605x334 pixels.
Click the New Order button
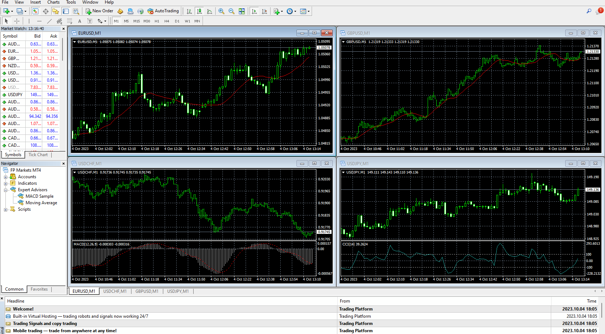(x=99, y=11)
